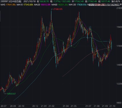Click the peak price label 21663.85
122x108 pixels.
[58, 9]
